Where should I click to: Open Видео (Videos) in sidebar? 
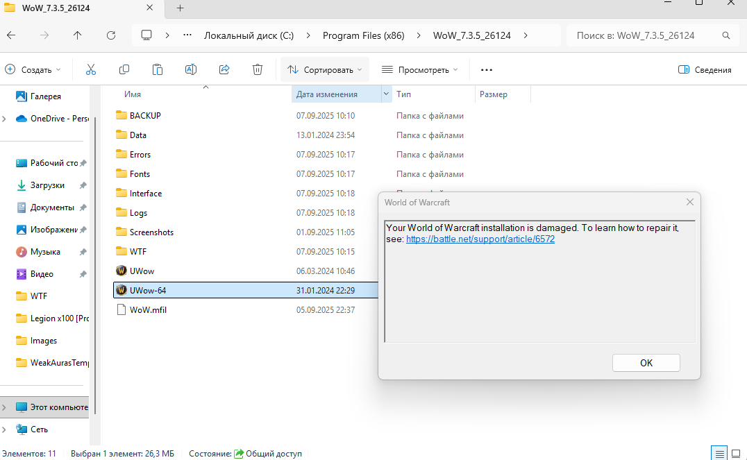[x=35, y=274]
